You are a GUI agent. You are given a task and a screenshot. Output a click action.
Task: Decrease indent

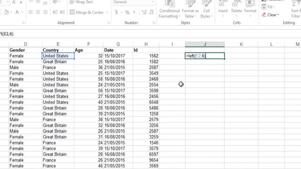(55, 12)
